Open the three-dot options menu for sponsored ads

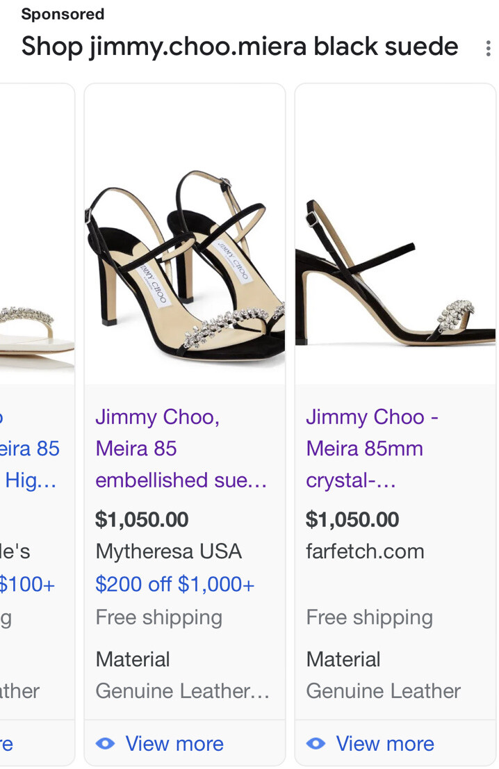tap(488, 48)
